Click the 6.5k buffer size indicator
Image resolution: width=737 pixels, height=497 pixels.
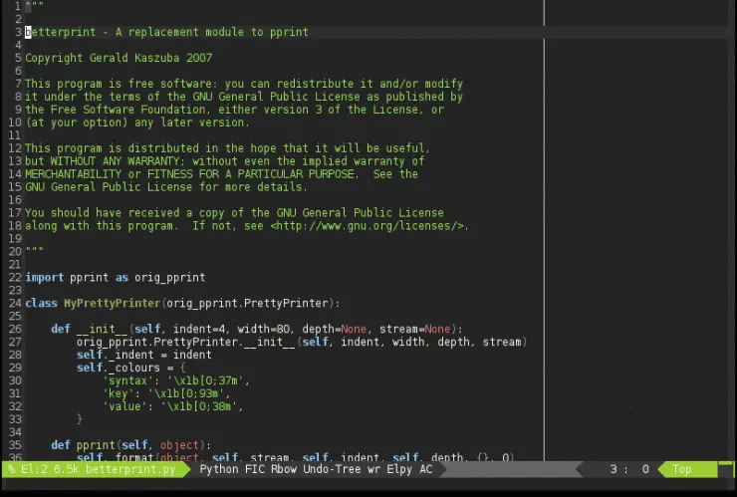point(68,469)
